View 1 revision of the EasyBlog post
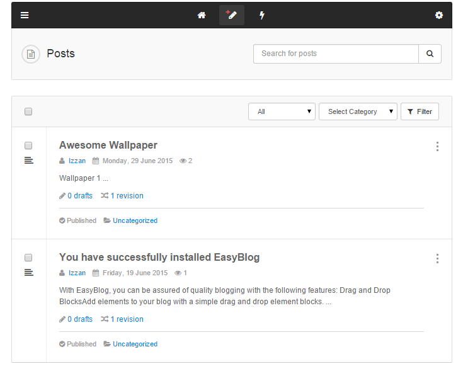This screenshot has height=376, width=463. coord(127,319)
